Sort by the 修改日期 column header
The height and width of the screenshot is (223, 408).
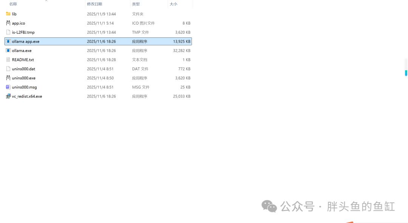pyautogui.click(x=94, y=4)
